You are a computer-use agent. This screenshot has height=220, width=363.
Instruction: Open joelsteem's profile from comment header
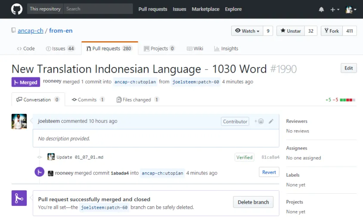[x=49, y=121]
